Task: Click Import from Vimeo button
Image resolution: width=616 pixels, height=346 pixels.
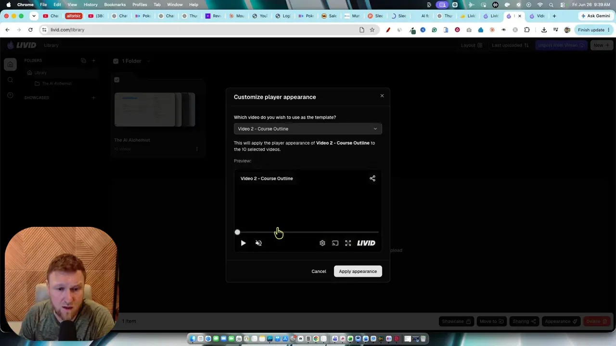Action: tap(561, 45)
